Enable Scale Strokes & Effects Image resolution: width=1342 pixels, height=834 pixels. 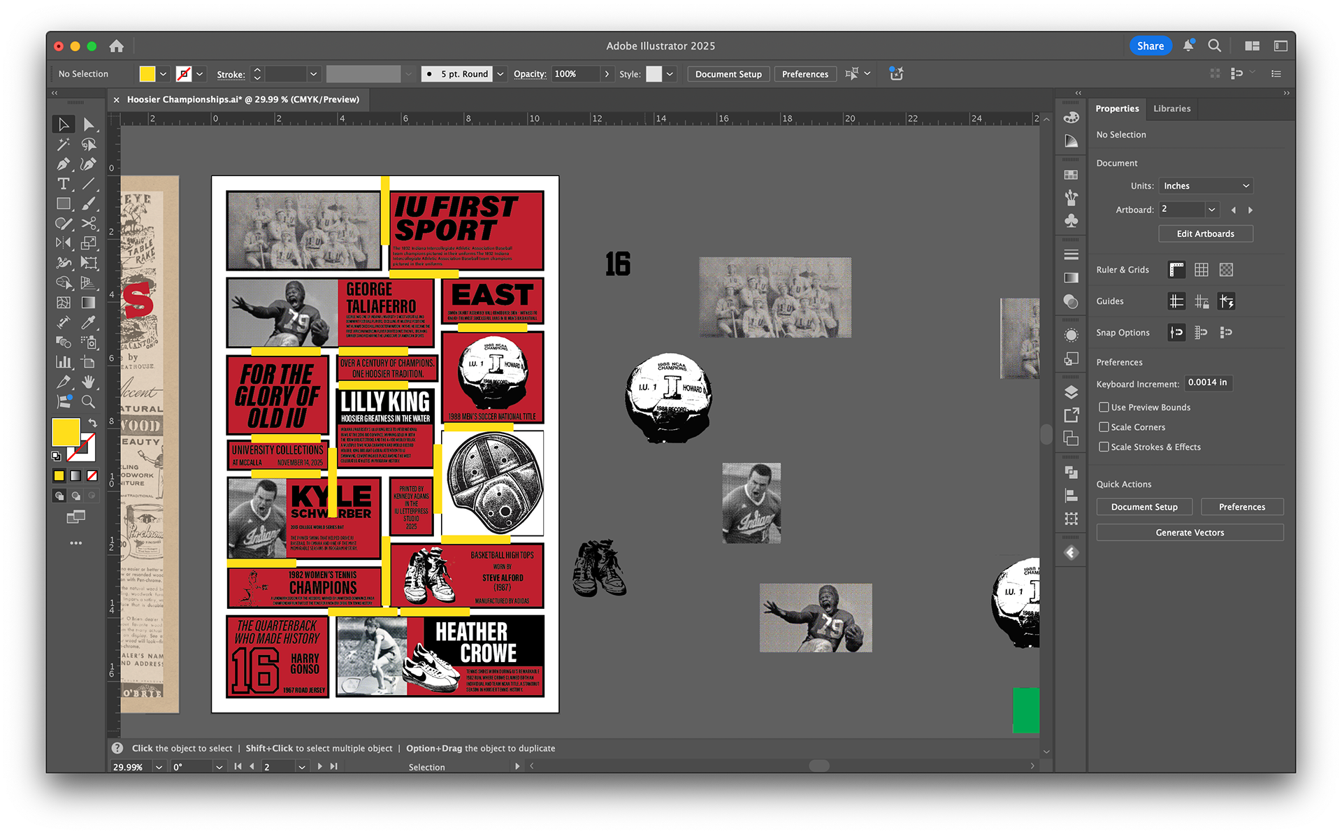1105,447
